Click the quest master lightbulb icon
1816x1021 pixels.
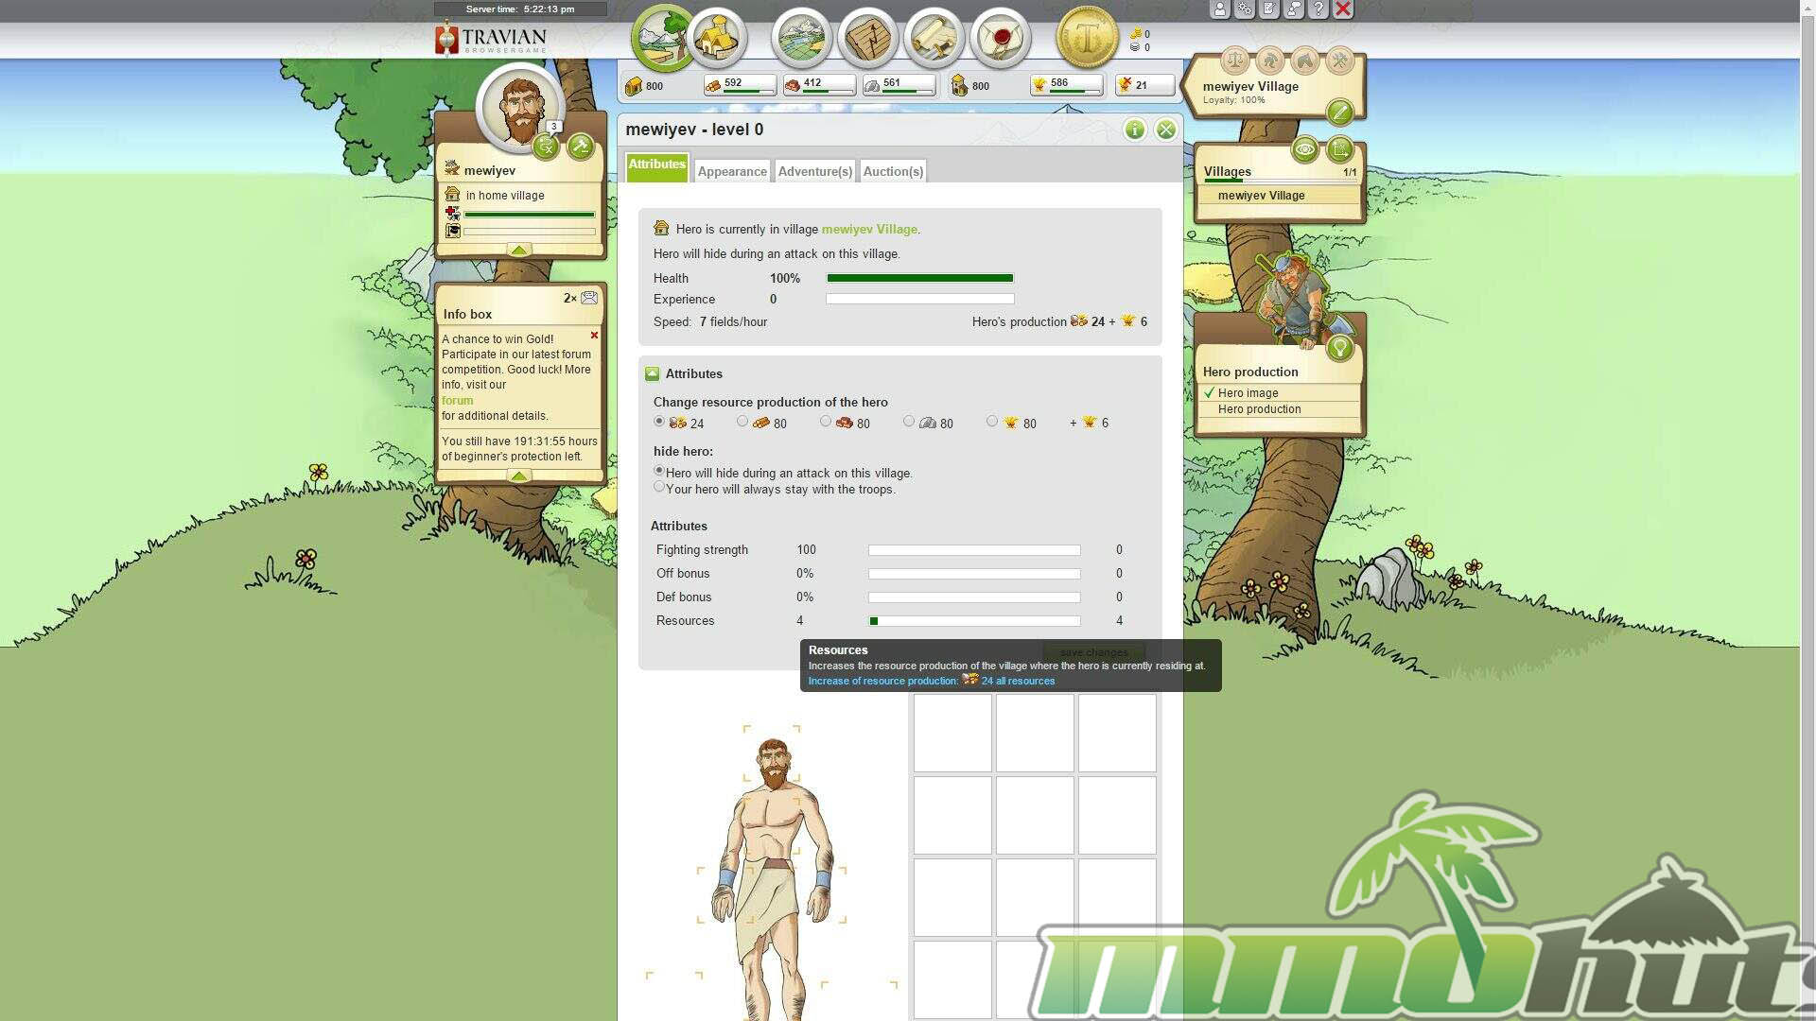(x=1339, y=348)
